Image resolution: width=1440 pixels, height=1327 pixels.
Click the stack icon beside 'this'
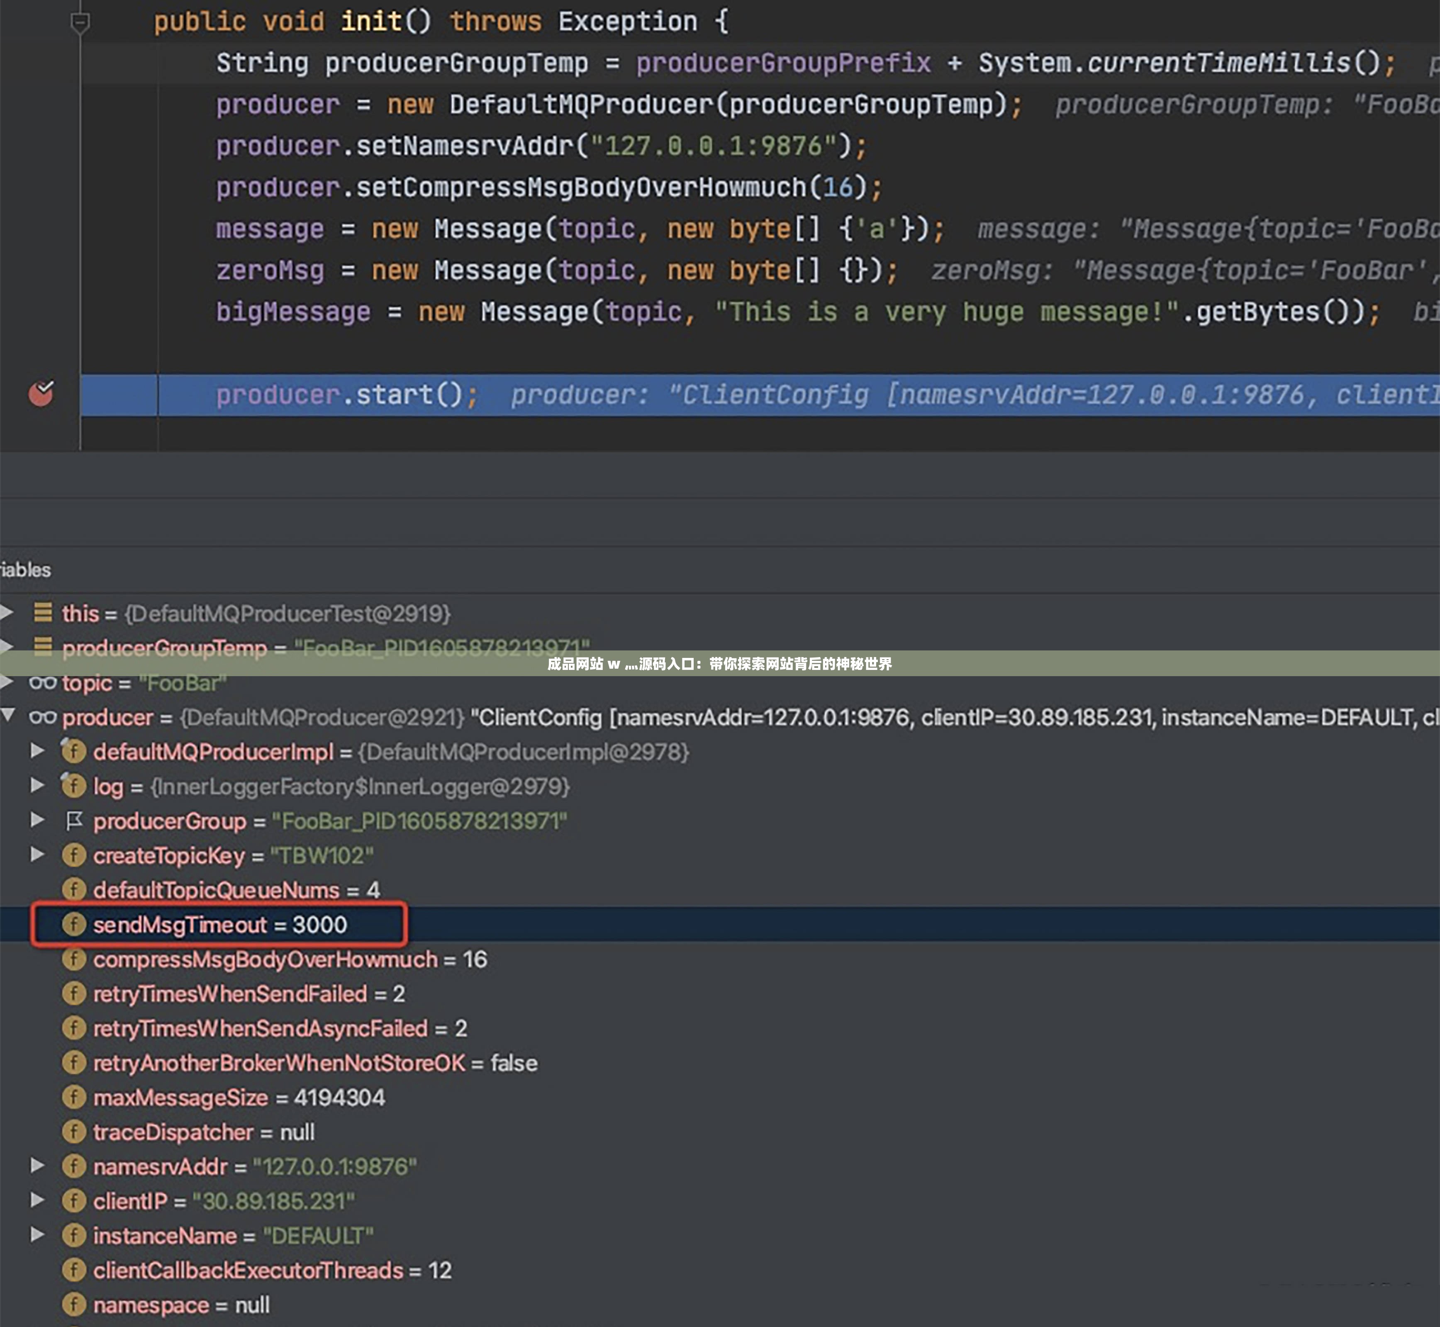point(43,613)
